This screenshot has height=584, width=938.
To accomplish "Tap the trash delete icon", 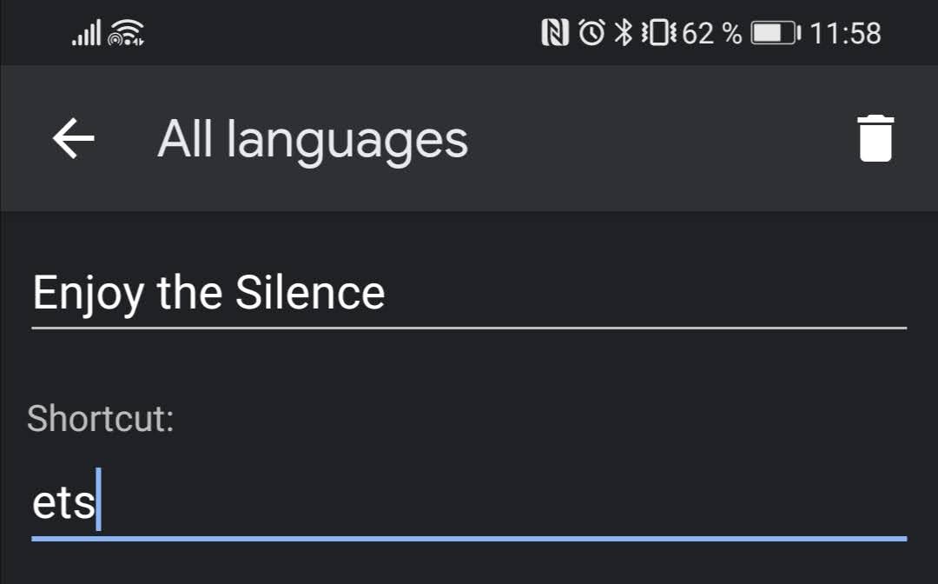I will (x=875, y=138).
